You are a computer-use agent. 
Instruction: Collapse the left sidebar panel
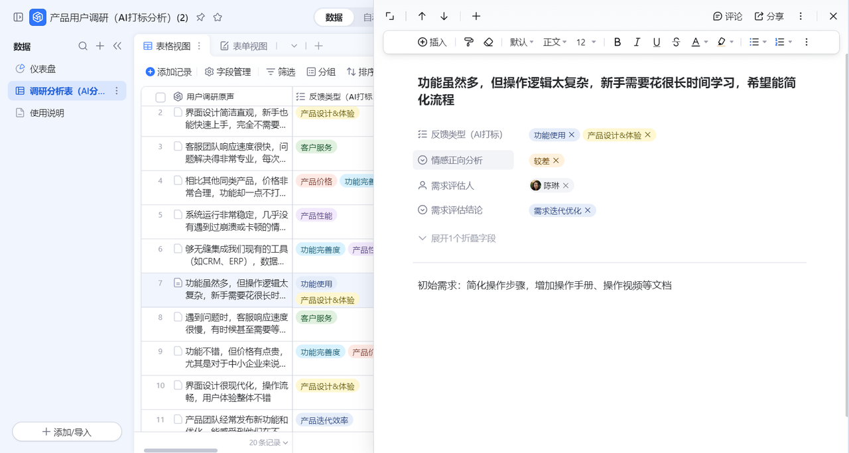coord(117,46)
